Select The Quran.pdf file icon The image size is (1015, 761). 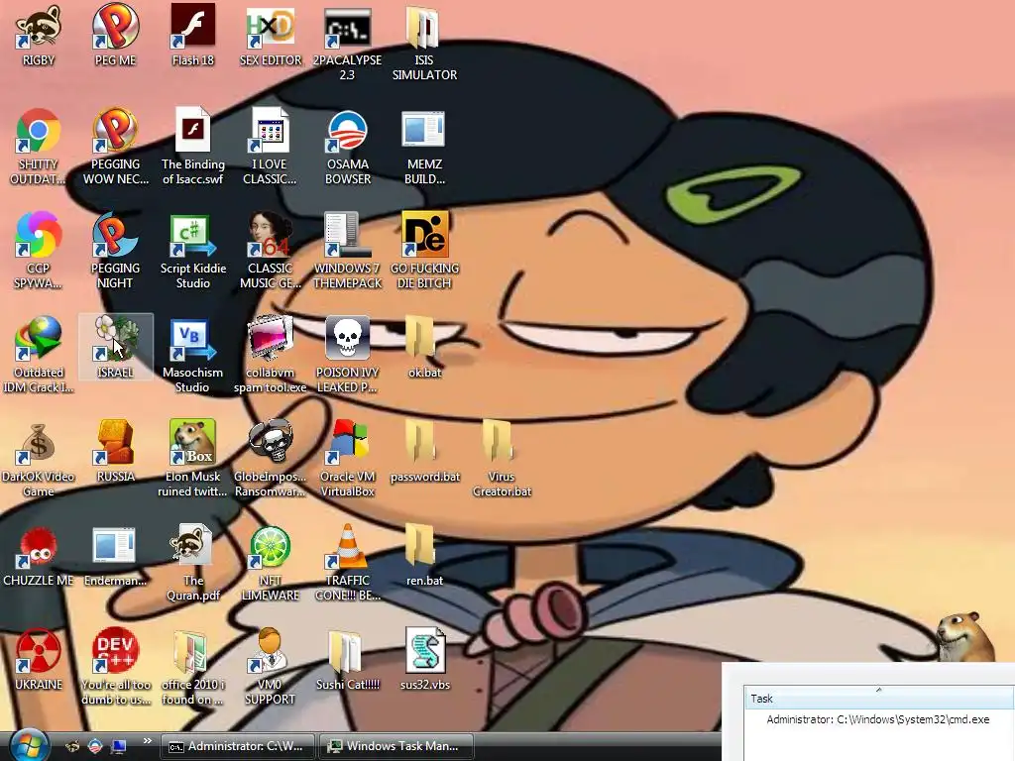tap(193, 547)
